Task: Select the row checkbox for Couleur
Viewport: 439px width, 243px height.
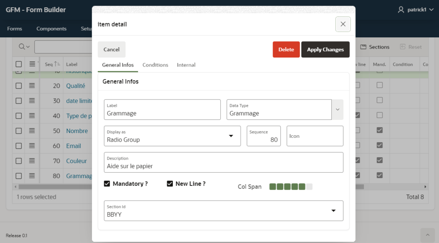Action: 19,161
